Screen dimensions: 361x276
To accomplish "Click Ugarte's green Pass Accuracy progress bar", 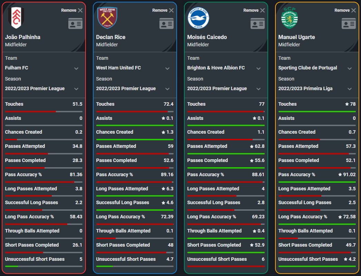I will (x=317, y=182).
